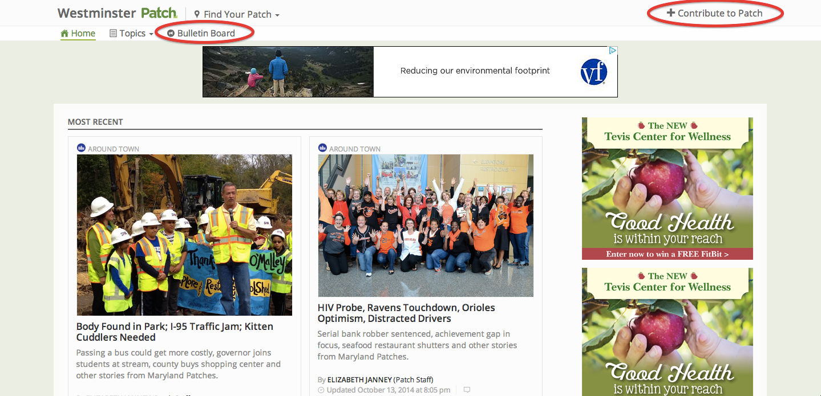Click the Bulletin Board megaphone icon
This screenshot has width=821, height=396.
pyautogui.click(x=171, y=34)
